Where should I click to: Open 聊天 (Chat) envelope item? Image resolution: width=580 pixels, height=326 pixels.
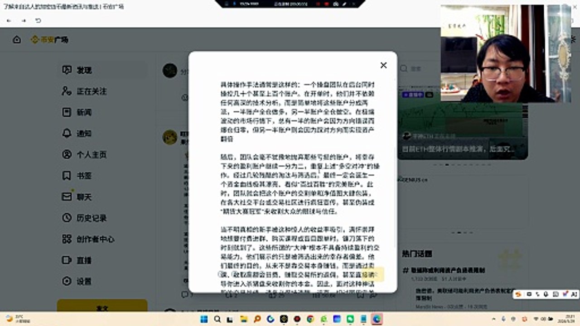coord(103,197)
